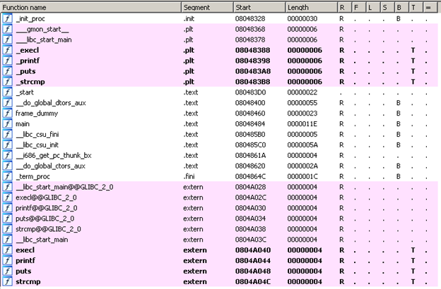
Task: Click the function icon for _strcmp
Action: 7,82
